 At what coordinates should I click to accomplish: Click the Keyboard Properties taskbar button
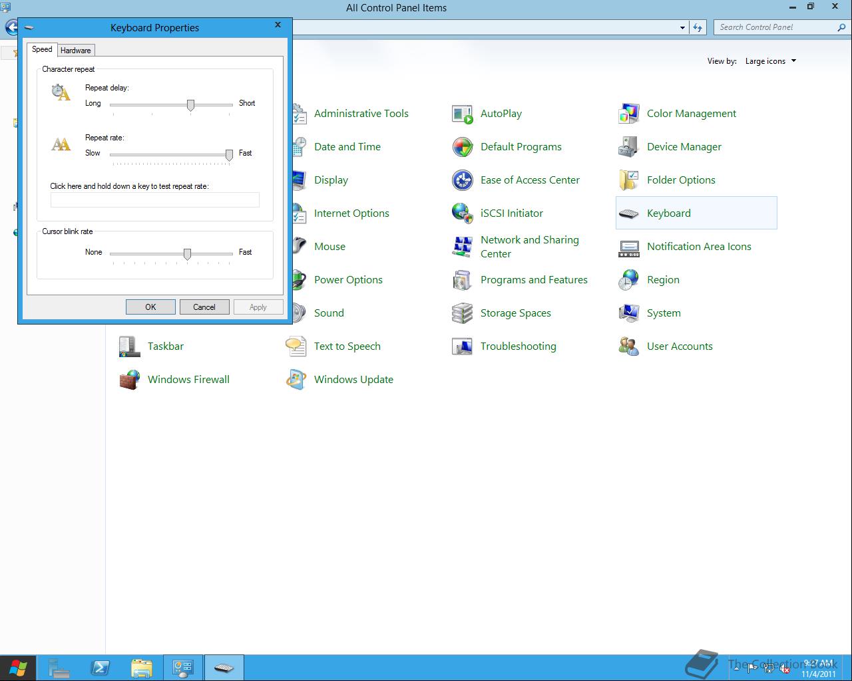click(x=224, y=668)
